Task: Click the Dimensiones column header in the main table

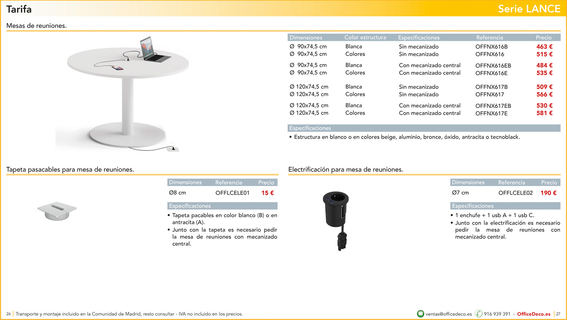Action: (306, 38)
